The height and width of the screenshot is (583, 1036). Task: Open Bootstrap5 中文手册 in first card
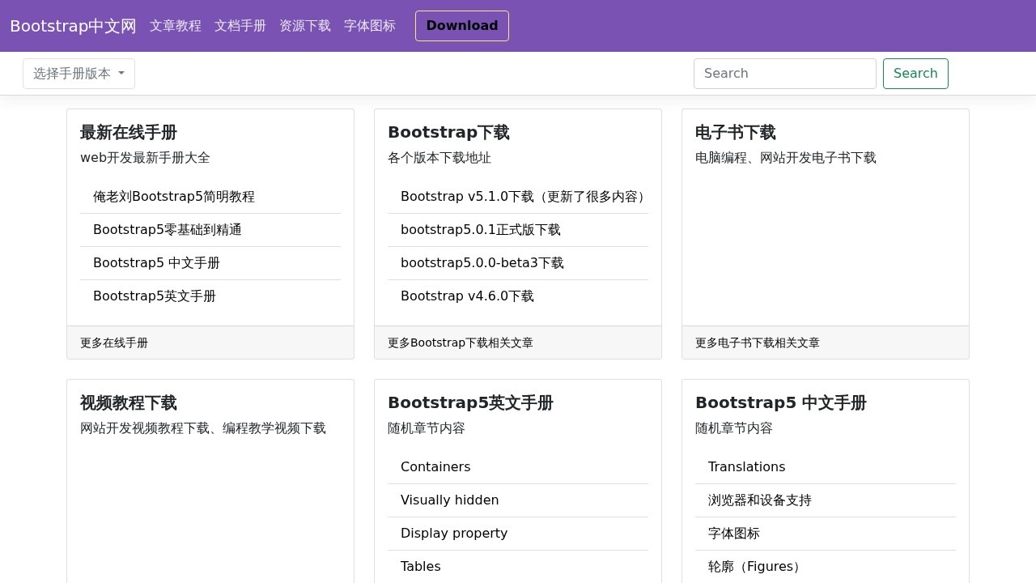155,262
